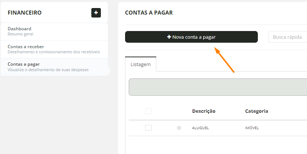
Task: Switch to the Listagem tab
Action: [140, 64]
